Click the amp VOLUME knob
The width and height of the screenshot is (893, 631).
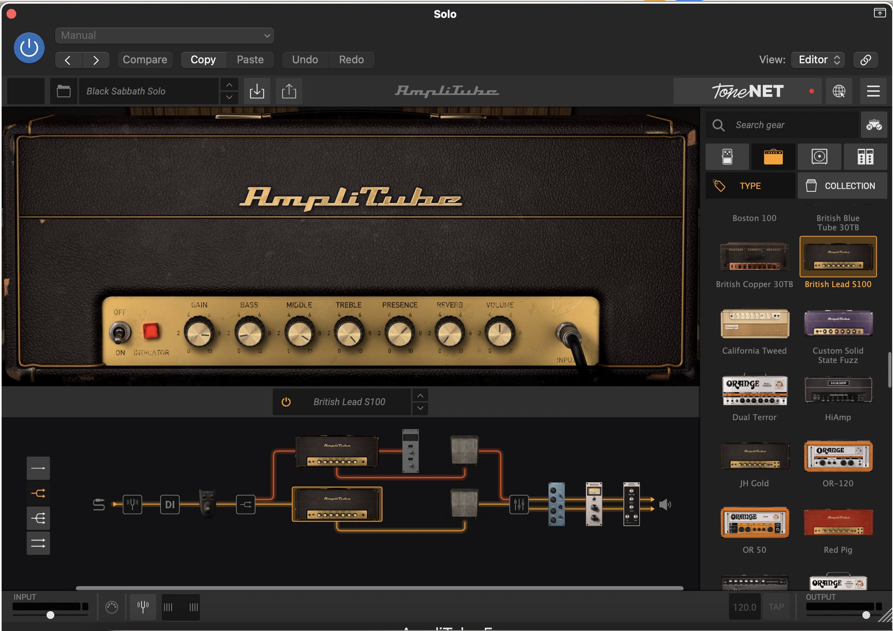click(500, 333)
